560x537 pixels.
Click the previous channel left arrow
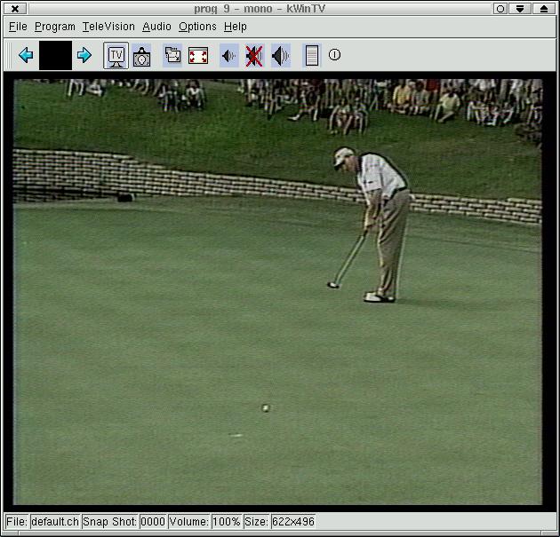[x=26, y=56]
